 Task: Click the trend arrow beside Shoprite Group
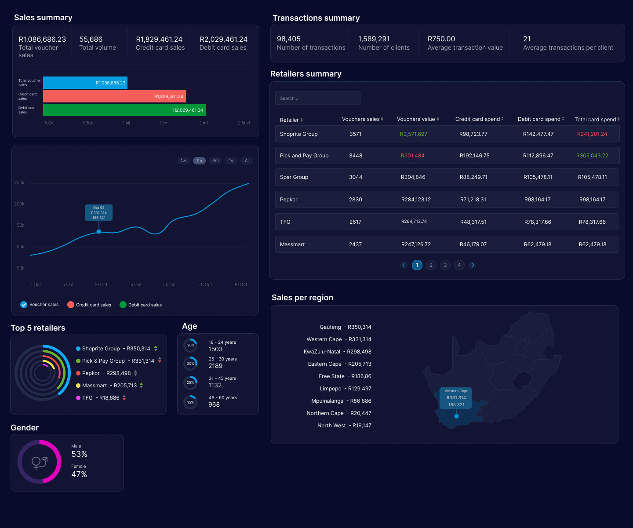click(x=156, y=349)
